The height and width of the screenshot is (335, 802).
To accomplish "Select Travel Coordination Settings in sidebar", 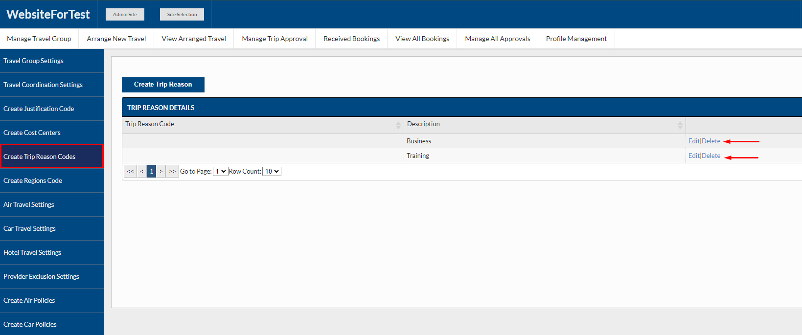I will click(x=52, y=85).
